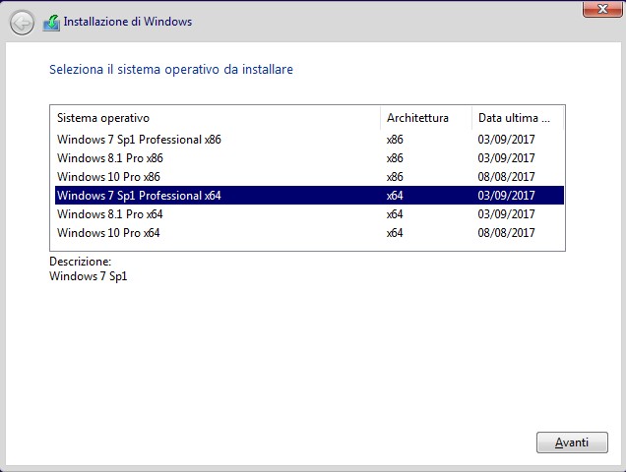Click the Architettura column header
Viewport: 626px width, 472px height.
(x=426, y=118)
